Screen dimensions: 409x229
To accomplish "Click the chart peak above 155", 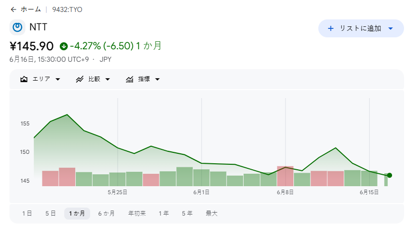I will (x=67, y=114).
